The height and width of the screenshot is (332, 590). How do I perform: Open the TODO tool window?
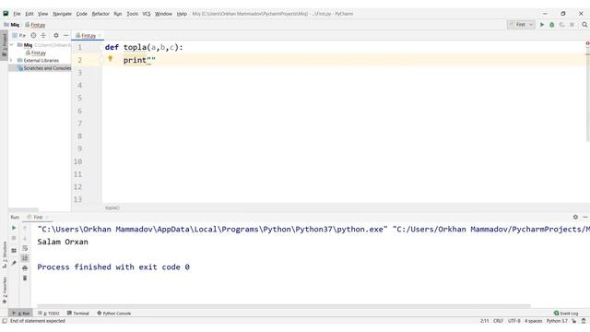tap(49, 314)
